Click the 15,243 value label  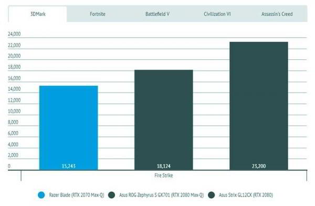(x=68, y=166)
